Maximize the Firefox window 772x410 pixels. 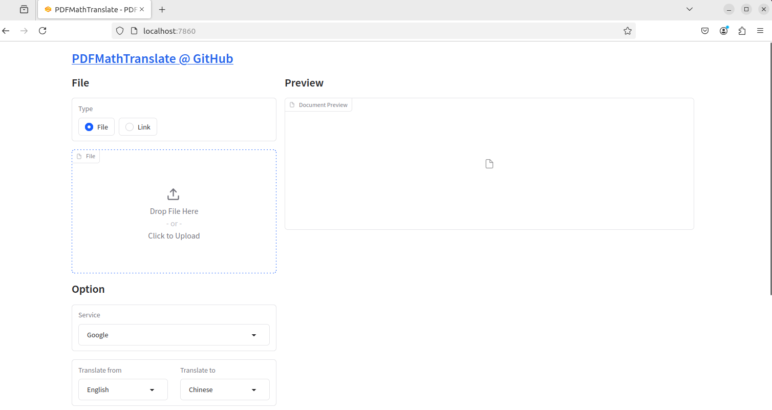pyautogui.click(x=746, y=9)
